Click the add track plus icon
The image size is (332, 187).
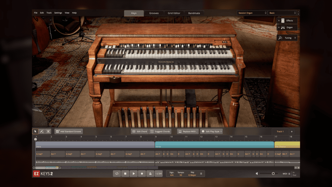291,131
